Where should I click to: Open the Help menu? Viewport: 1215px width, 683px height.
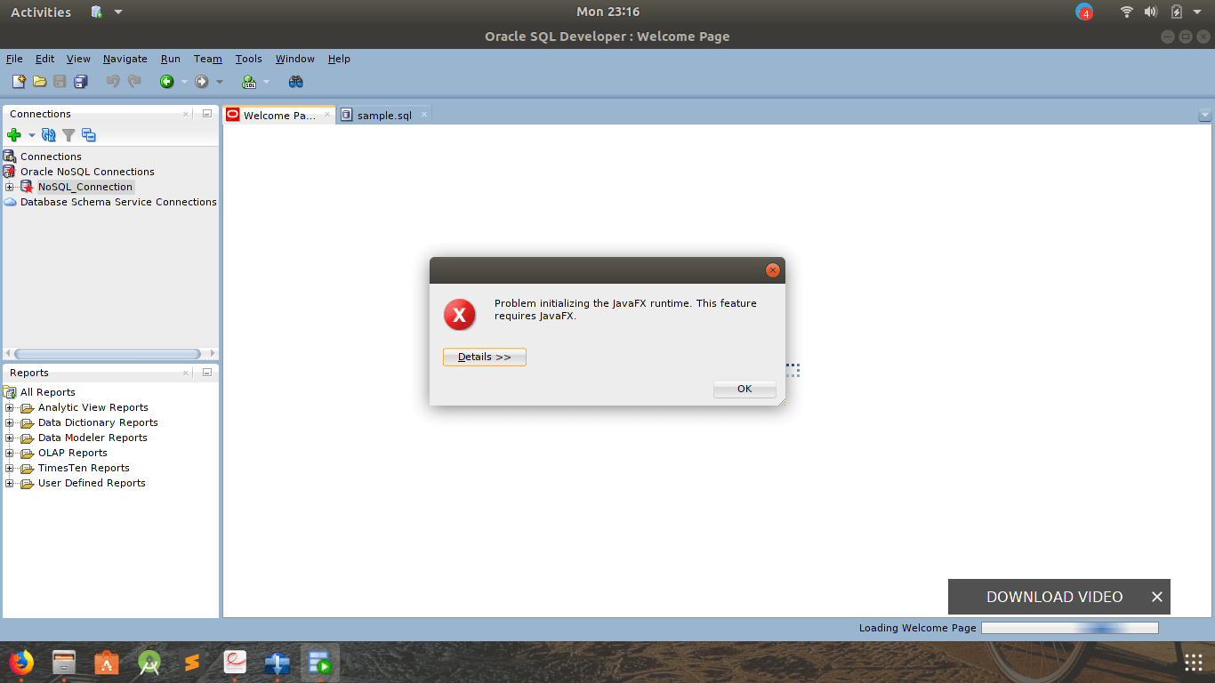coord(339,59)
